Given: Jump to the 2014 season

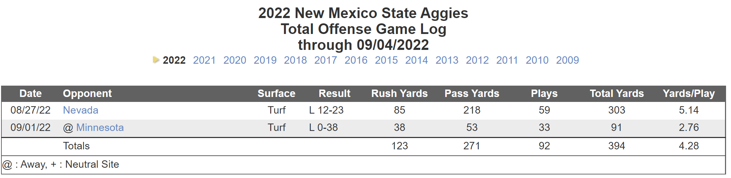Looking at the screenshot, I should (x=417, y=60).
